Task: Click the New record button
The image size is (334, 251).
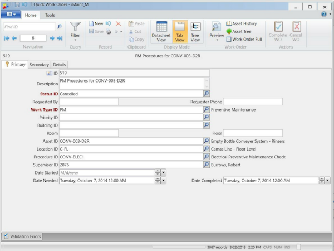Action: 96,24
